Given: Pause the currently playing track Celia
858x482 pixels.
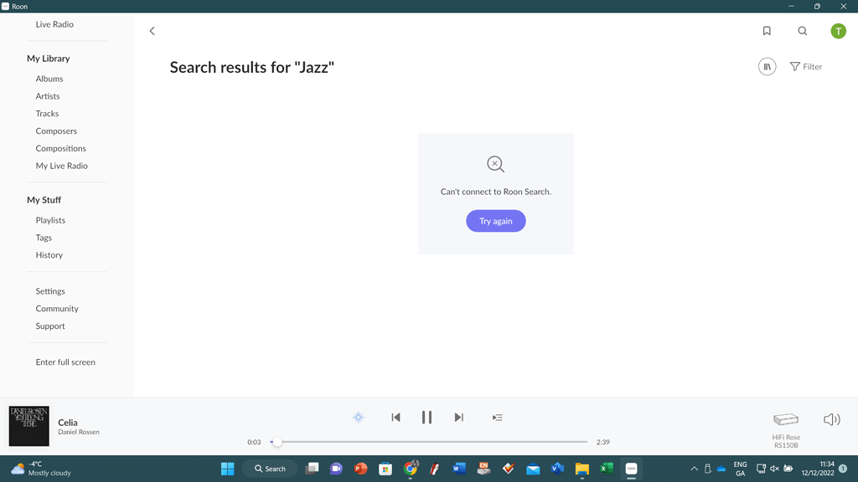Looking at the screenshot, I should click(x=426, y=417).
